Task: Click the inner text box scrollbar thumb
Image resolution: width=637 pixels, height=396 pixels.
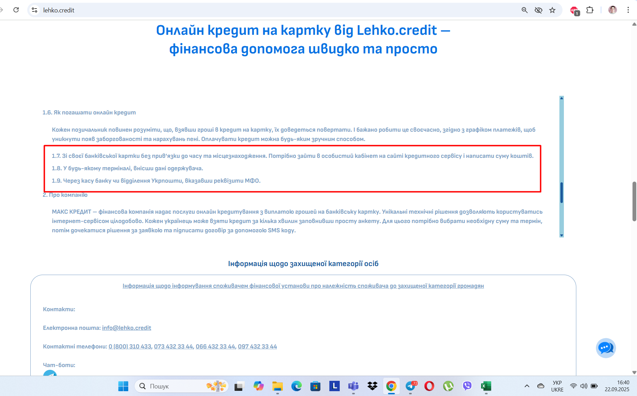Action: [561, 193]
